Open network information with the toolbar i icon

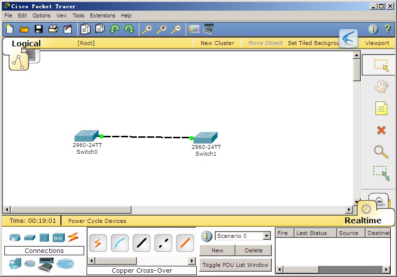click(x=373, y=29)
